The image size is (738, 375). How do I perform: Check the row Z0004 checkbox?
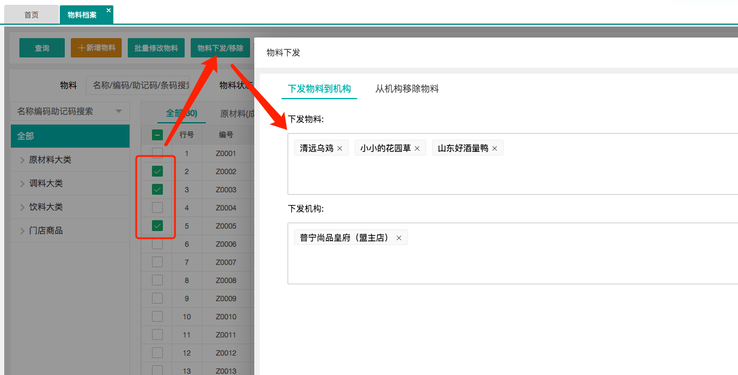pyautogui.click(x=157, y=208)
